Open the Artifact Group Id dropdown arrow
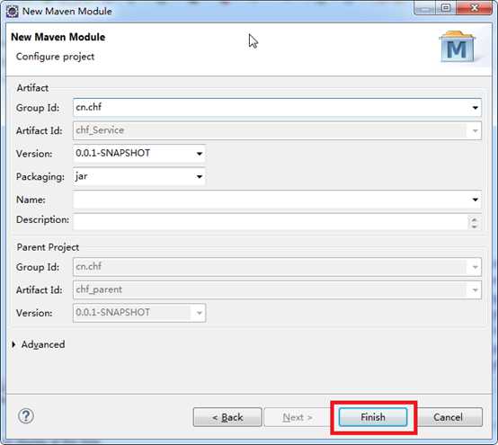The image size is (498, 445). 475,108
